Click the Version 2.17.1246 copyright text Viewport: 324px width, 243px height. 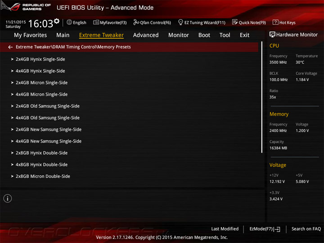(162, 238)
